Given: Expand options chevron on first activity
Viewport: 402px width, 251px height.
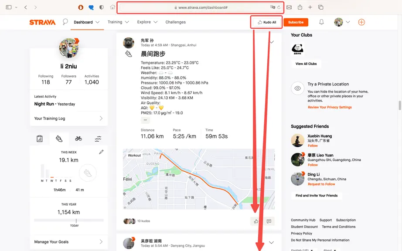Looking at the screenshot, I should pos(272,42).
